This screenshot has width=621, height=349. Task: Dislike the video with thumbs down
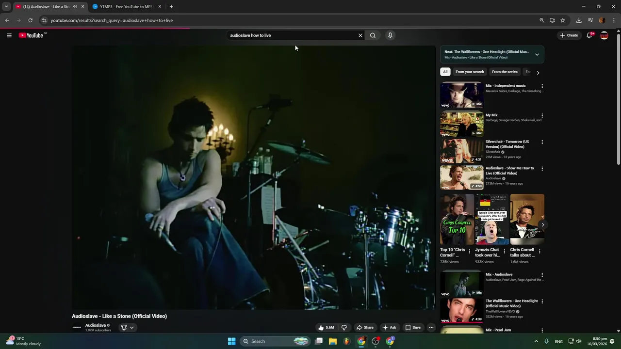click(344, 328)
